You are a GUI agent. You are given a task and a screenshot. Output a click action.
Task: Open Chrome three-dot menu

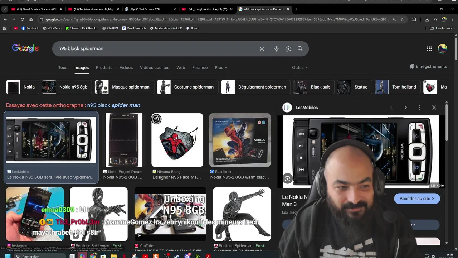pos(453,19)
